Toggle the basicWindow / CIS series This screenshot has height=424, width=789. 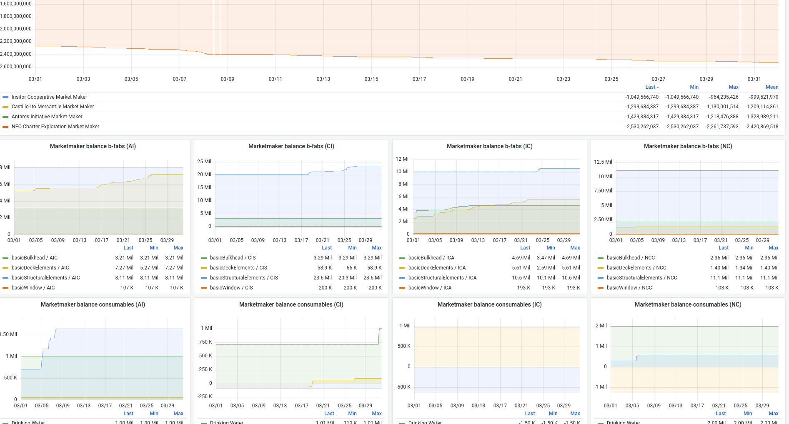coord(231,288)
